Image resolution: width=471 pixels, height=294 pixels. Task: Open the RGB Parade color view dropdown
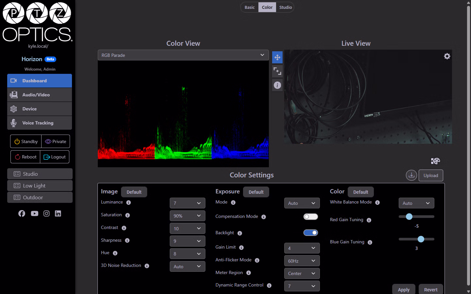click(x=183, y=55)
